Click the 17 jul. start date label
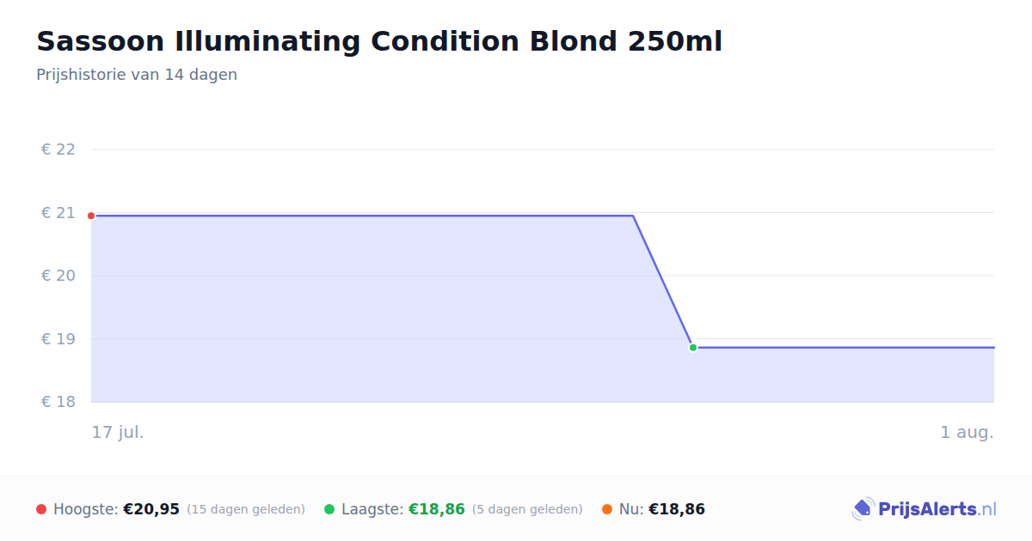The height and width of the screenshot is (541, 1032). click(x=118, y=432)
